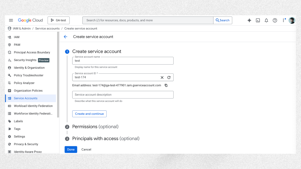Viewport: 301px width, 169px height.
Task: Click the Create and continue button
Action: click(x=89, y=114)
